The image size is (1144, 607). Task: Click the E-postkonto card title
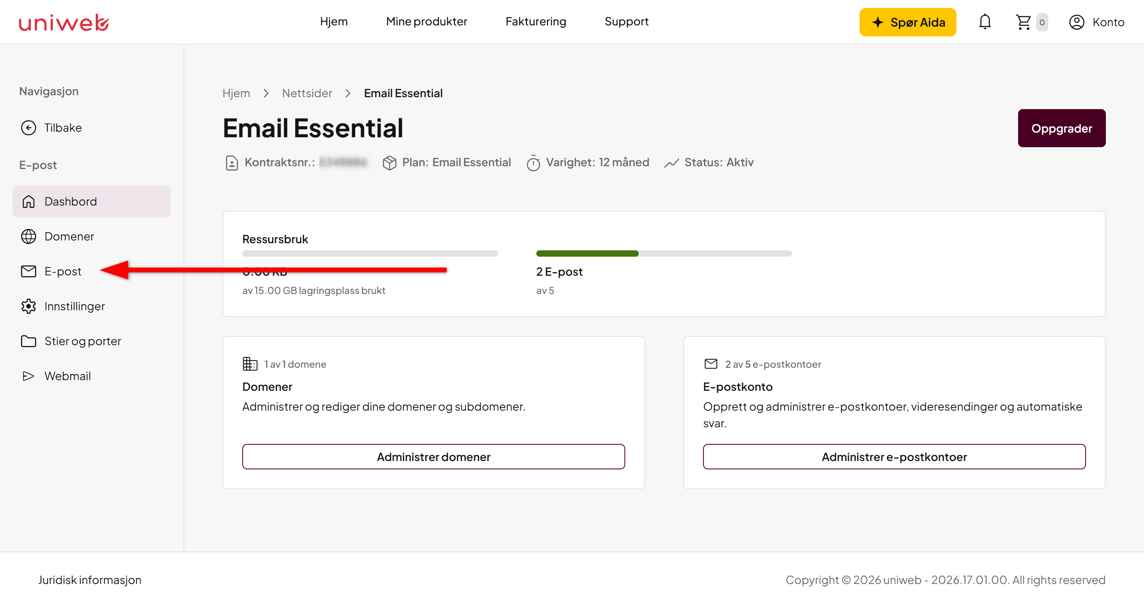coord(738,387)
